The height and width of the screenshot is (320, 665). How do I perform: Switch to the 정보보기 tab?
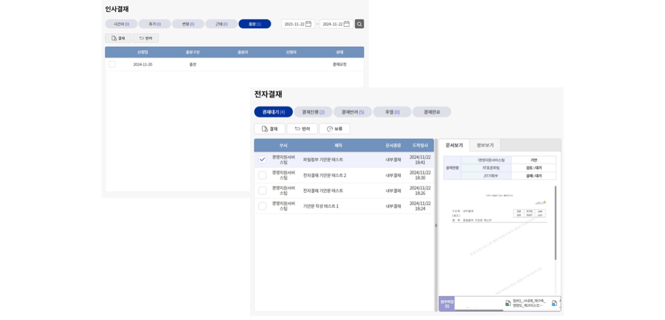pos(484,145)
